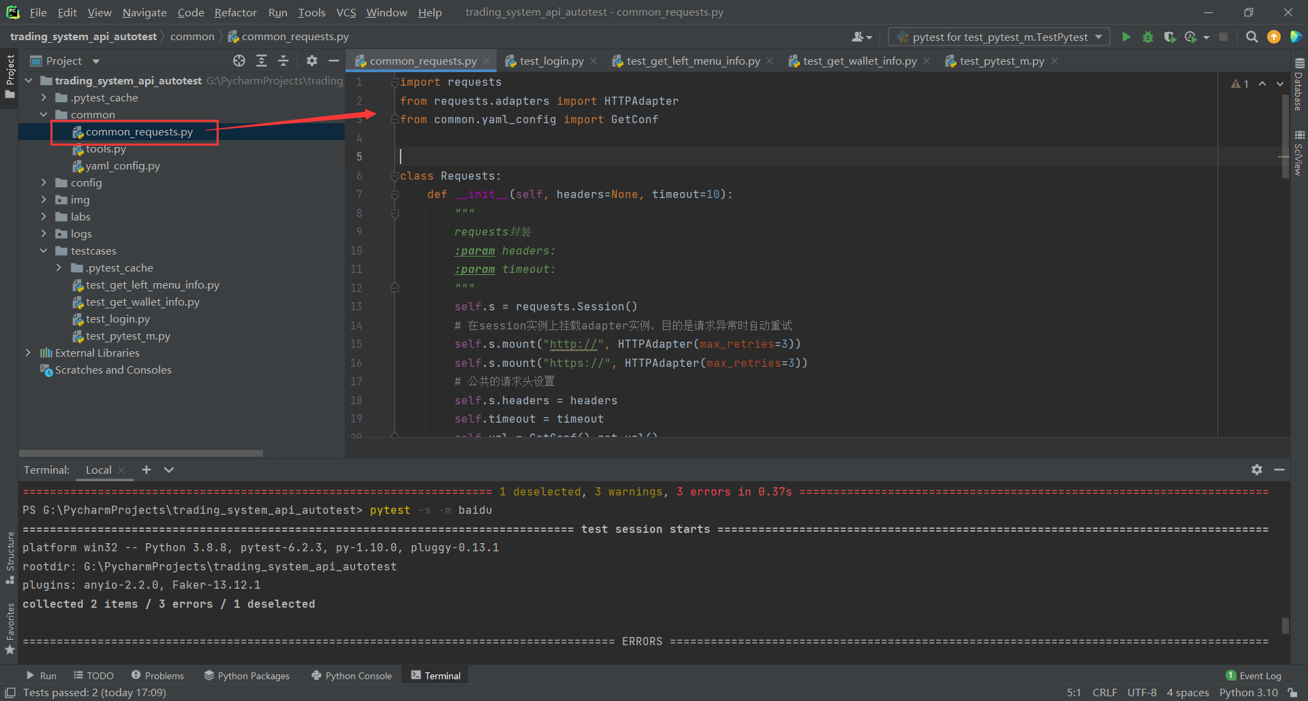Hide the Project tool window
The width and height of the screenshot is (1308, 701).
tap(334, 61)
